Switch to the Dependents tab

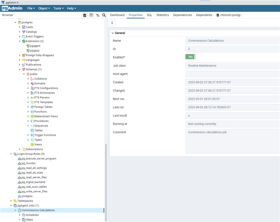point(204,15)
